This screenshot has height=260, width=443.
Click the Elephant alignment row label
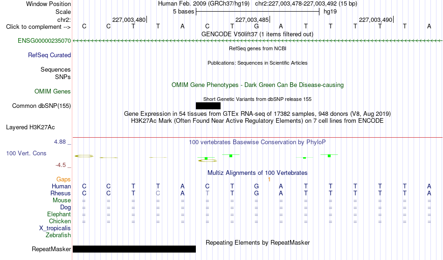(59, 214)
